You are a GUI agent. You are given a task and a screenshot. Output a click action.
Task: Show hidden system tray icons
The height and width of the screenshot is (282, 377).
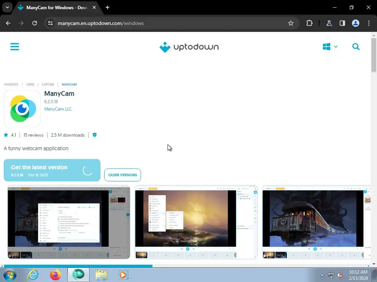click(x=322, y=275)
